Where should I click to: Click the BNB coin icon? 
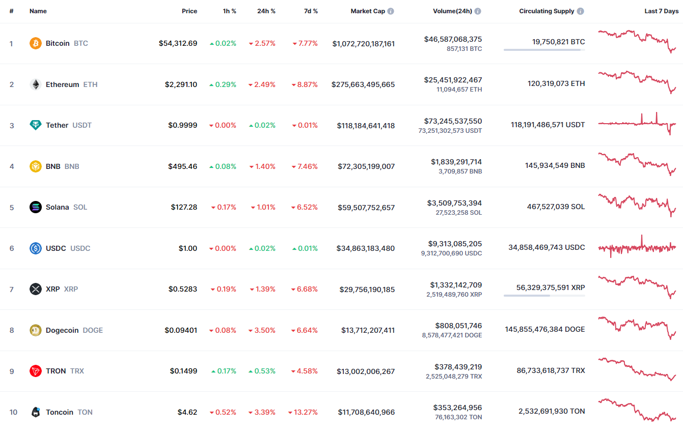pyautogui.click(x=35, y=166)
